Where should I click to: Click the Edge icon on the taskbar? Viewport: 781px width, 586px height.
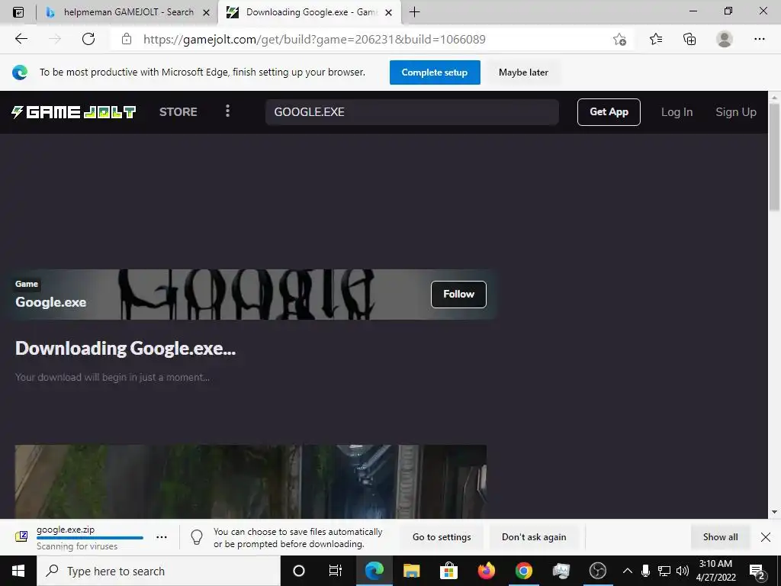[x=374, y=571]
